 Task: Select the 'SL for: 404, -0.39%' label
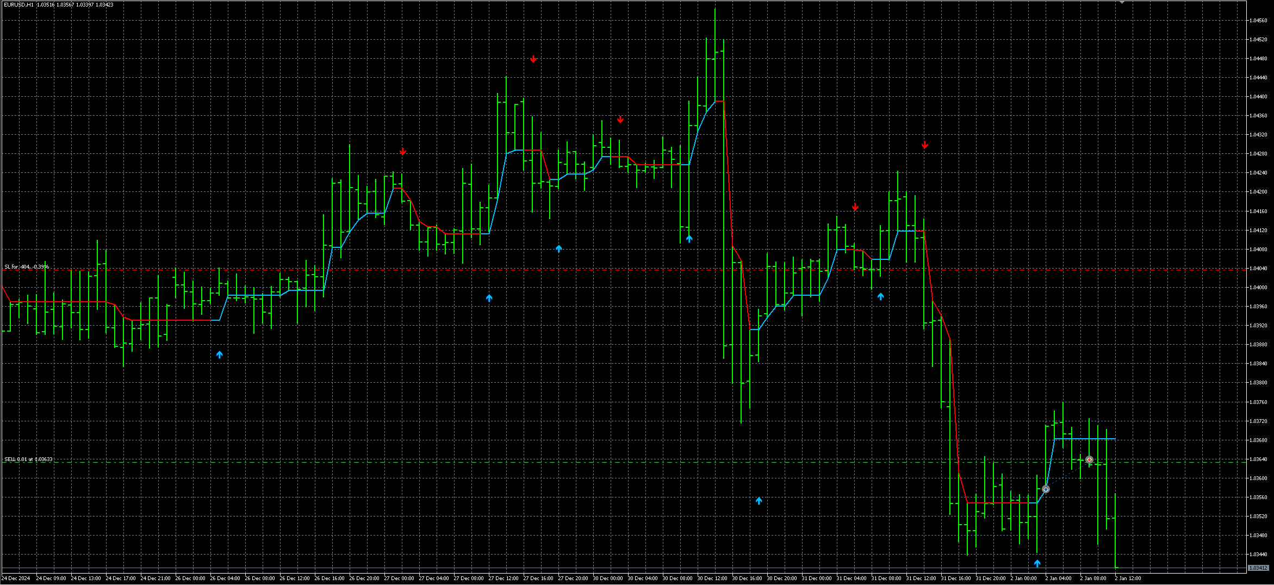click(x=27, y=267)
